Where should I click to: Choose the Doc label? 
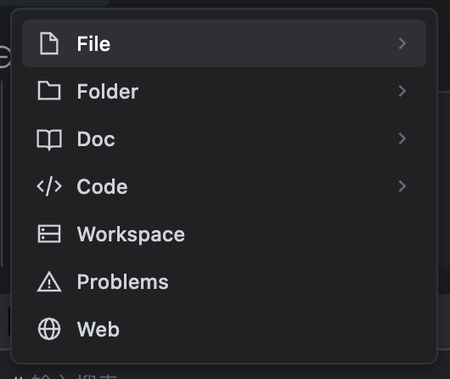96,139
